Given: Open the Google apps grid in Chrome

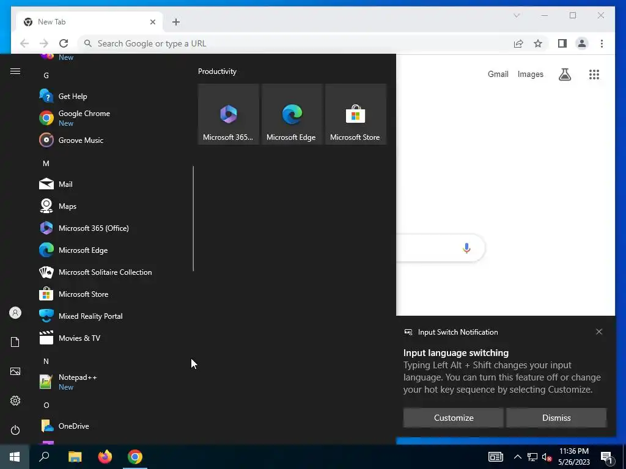Looking at the screenshot, I should [x=594, y=74].
